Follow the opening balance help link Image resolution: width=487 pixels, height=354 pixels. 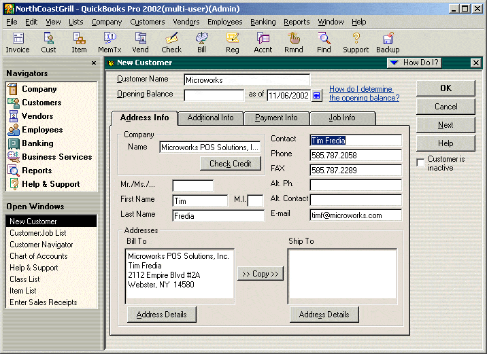[x=364, y=93]
